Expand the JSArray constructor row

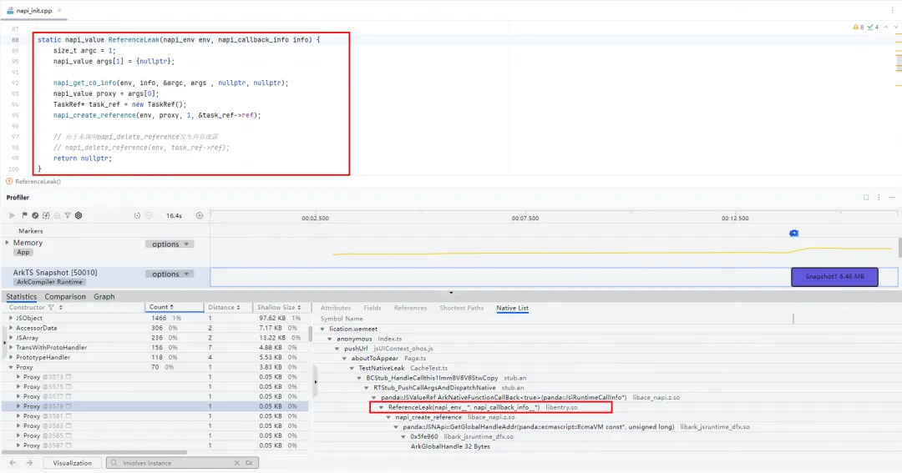[11, 337]
